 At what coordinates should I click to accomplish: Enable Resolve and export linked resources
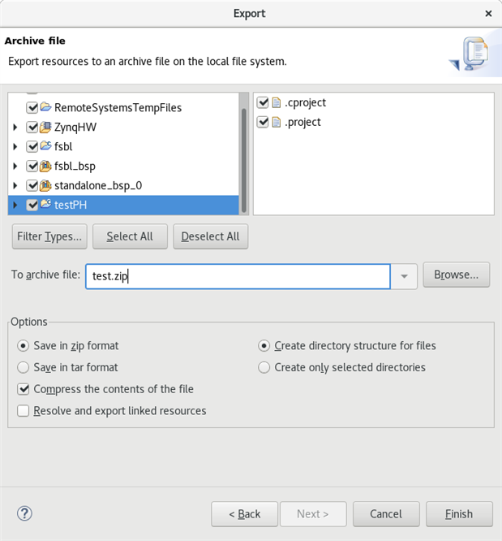click(x=24, y=411)
